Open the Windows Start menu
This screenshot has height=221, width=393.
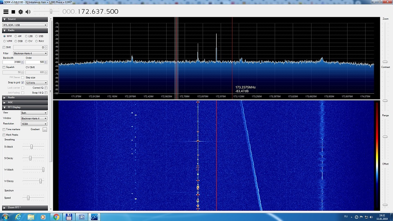coord(5,217)
